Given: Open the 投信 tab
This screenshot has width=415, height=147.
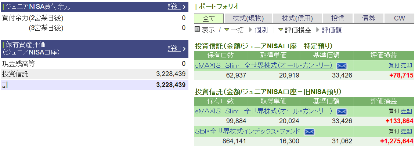Looking at the screenshot, I should click(x=338, y=18).
